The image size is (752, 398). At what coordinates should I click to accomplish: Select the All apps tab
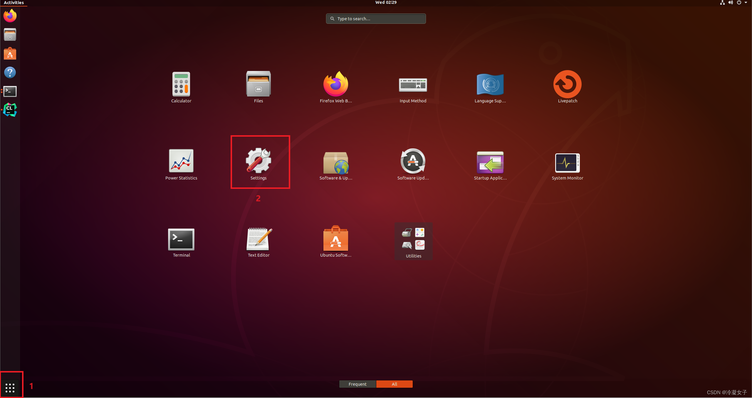point(394,384)
